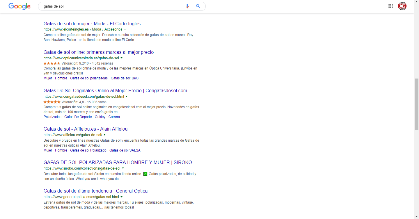Open the Congafasdesol.com result title

coord(115,90)
